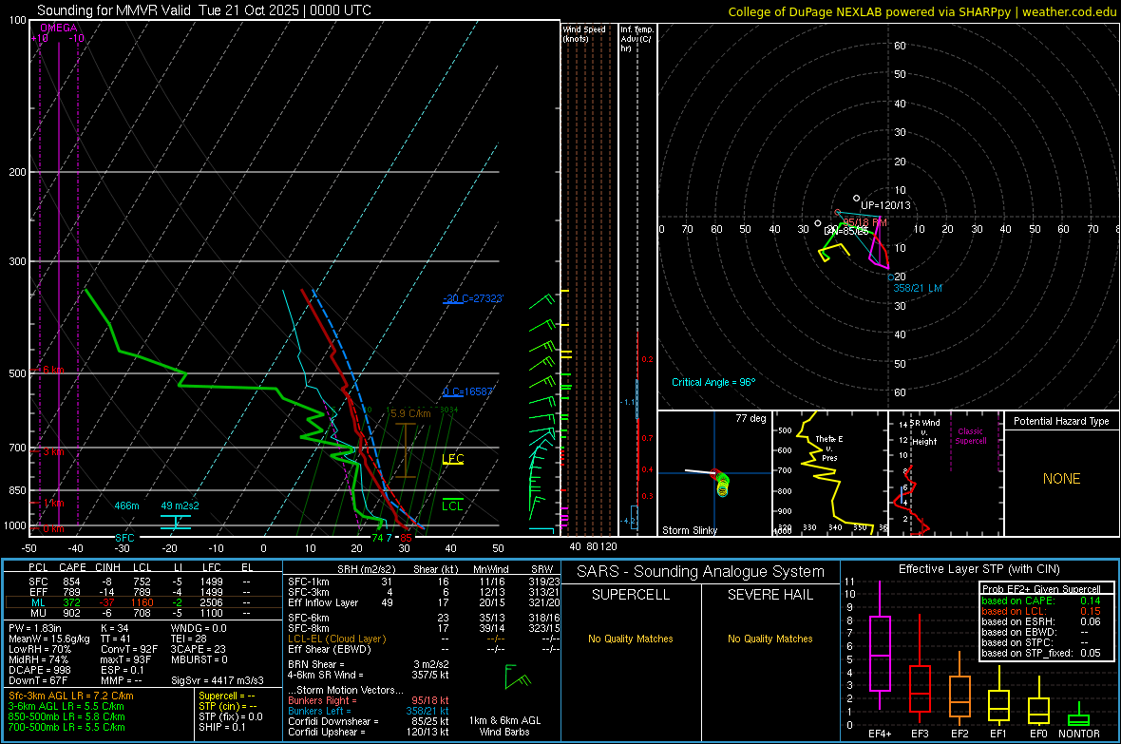Click the red 'Bunkers Right =' row

[x=369, y=700]
